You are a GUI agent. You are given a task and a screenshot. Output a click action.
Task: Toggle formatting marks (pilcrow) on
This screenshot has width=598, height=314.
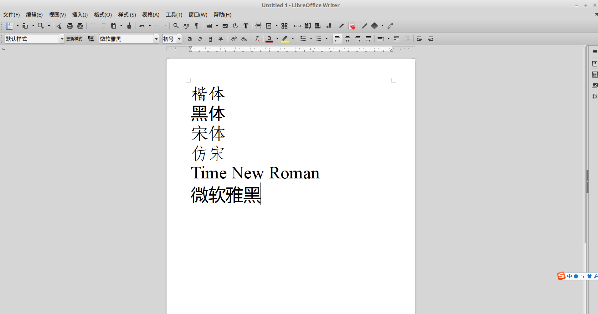197,26
